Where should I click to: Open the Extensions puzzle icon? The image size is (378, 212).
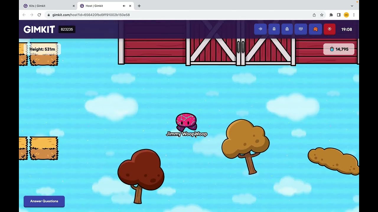pos(331,15)
